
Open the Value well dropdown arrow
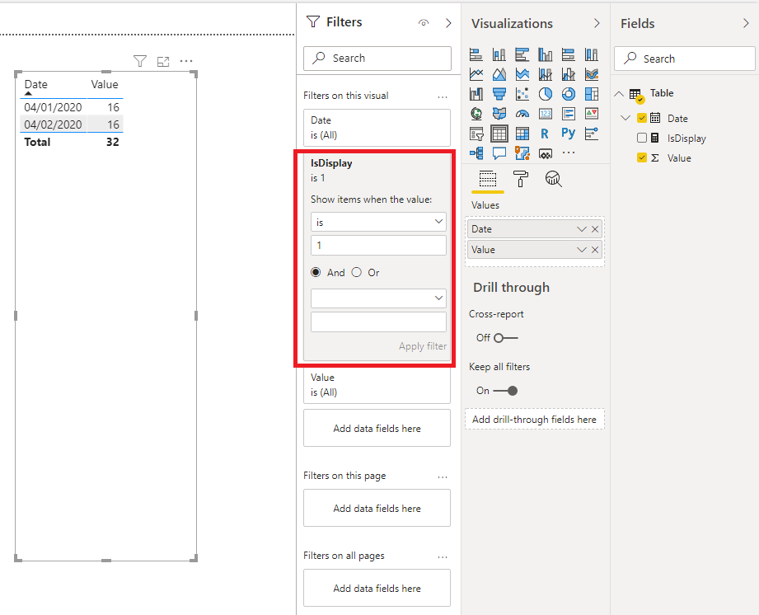pyautogui.click(x=581, y=250)
